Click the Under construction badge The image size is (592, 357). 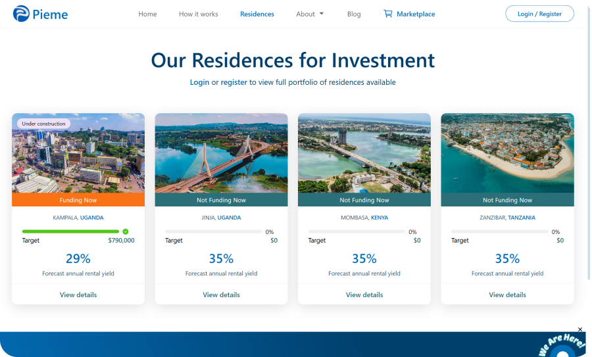point(43,124)
